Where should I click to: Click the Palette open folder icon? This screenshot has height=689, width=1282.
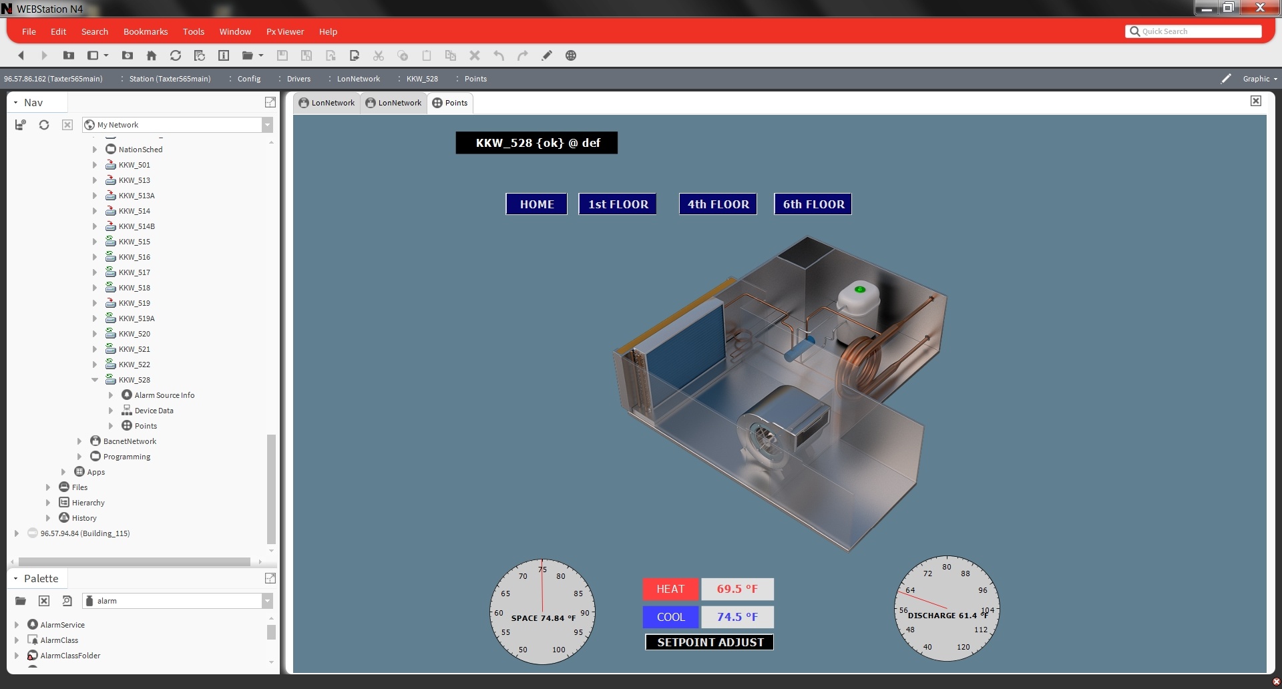point(21,601)
